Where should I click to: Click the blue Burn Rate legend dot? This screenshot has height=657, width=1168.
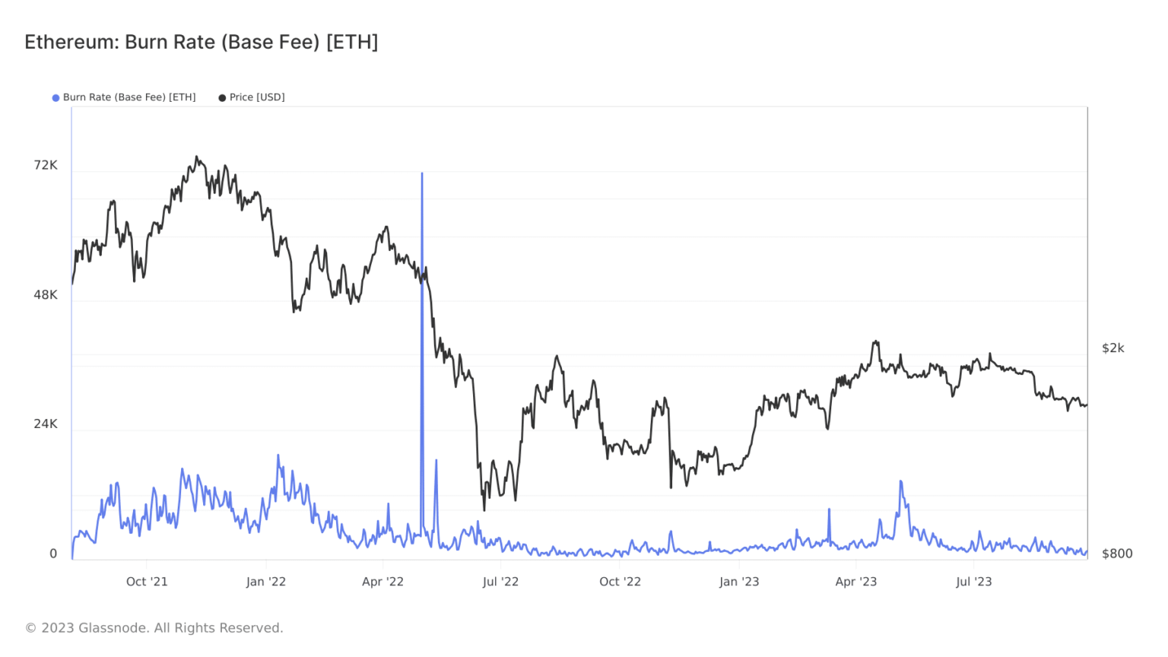pyautogui.click(x=56, y=98)
